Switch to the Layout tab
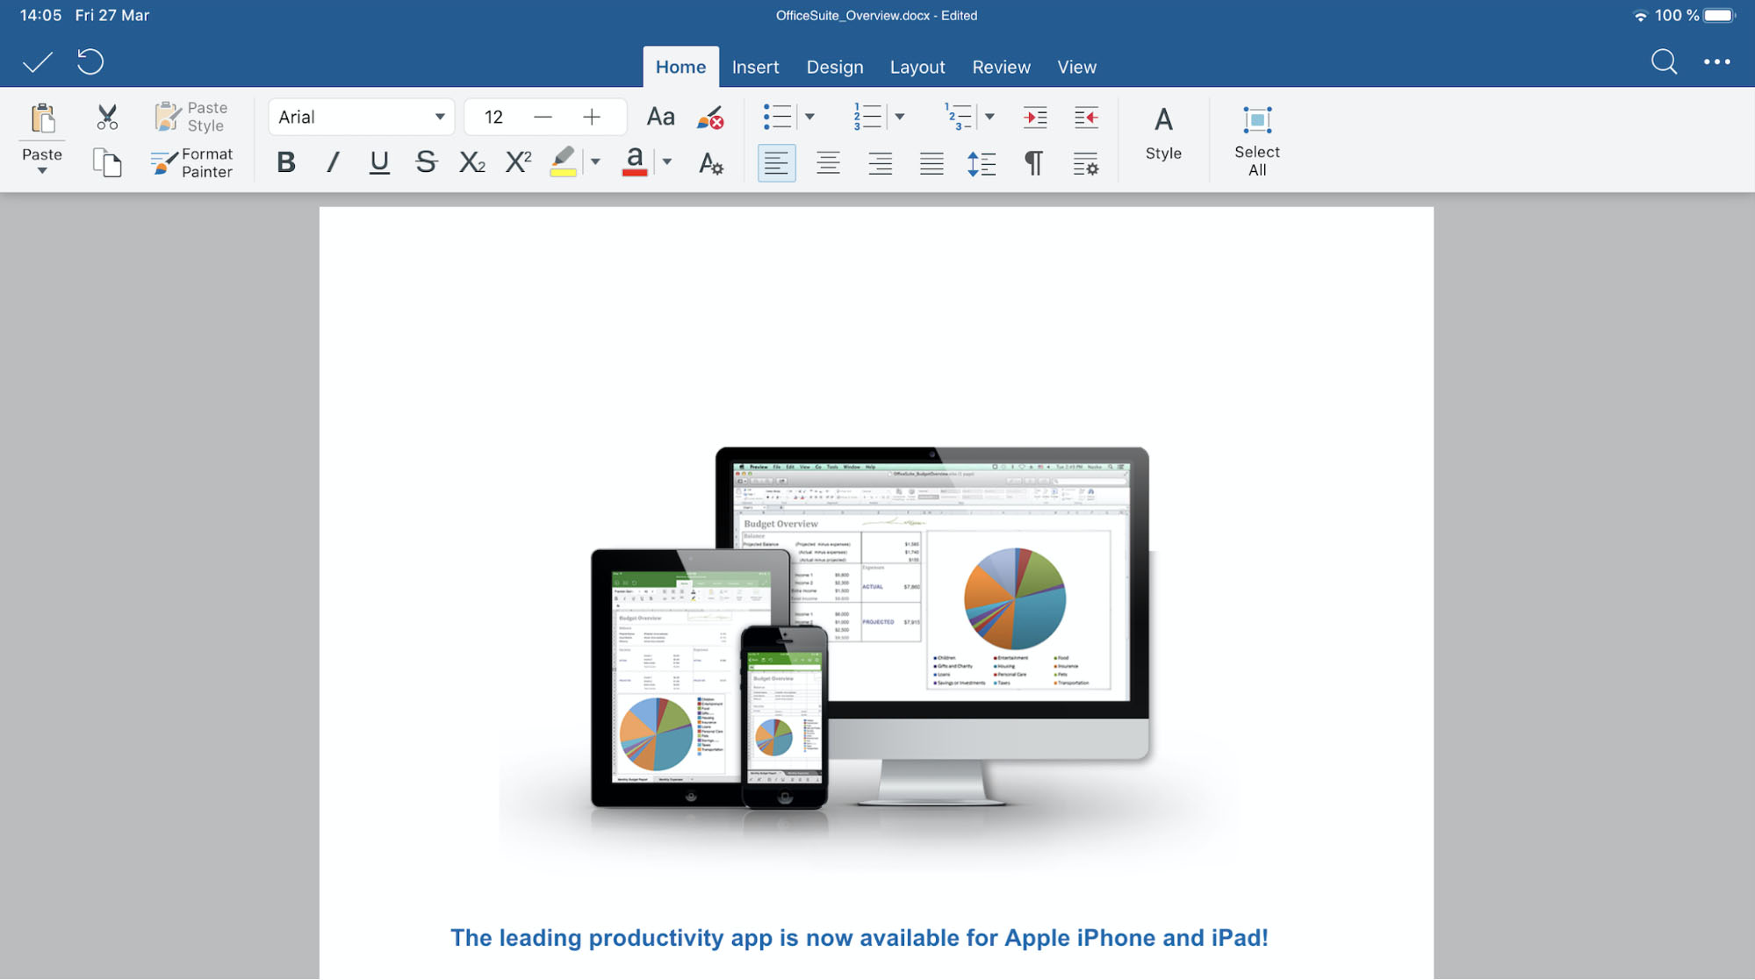 click(x=917, y=67)
